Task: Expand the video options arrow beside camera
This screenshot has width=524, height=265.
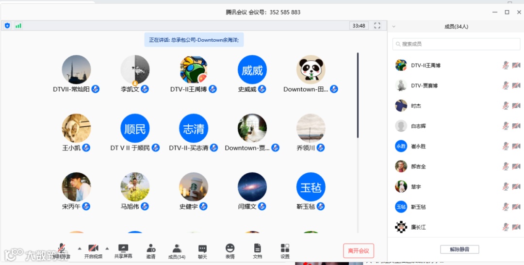Action: tap(107, 248)
